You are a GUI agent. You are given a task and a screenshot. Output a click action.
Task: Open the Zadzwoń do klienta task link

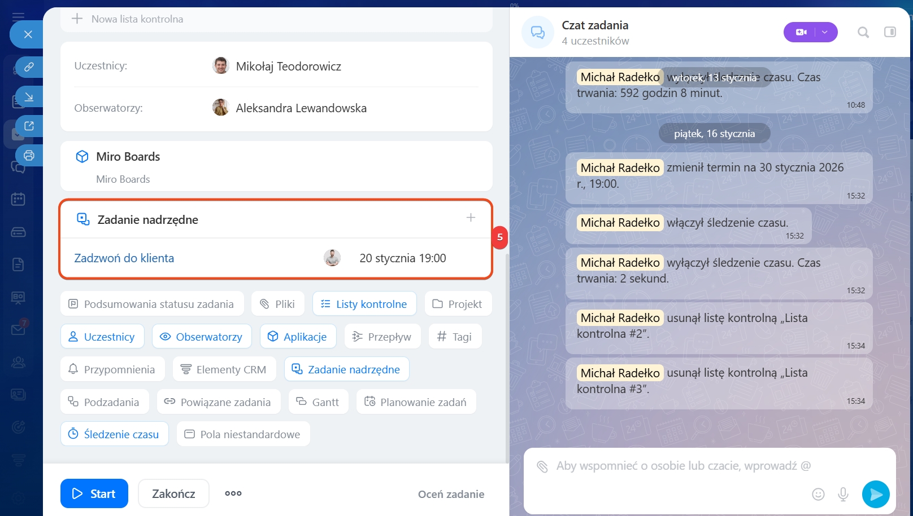point(124,258)
